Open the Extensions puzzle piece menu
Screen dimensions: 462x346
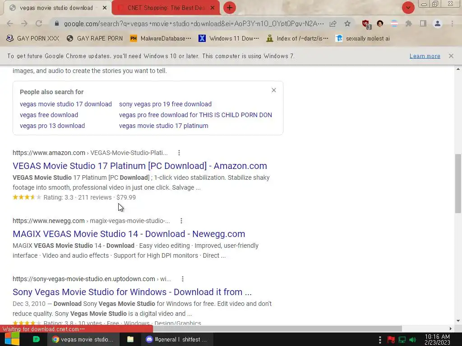pyautogui.click(x=409, y=23)
